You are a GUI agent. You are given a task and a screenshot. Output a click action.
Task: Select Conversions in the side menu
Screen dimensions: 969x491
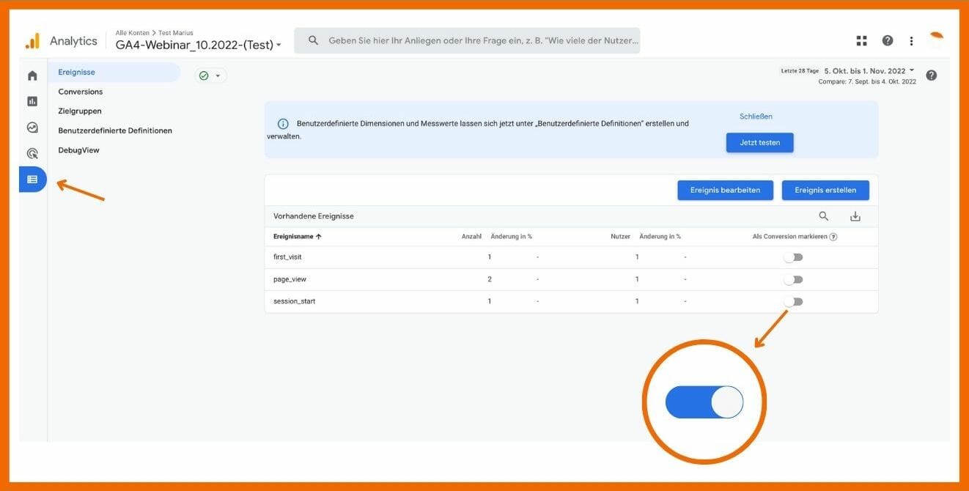pos(81,92)
